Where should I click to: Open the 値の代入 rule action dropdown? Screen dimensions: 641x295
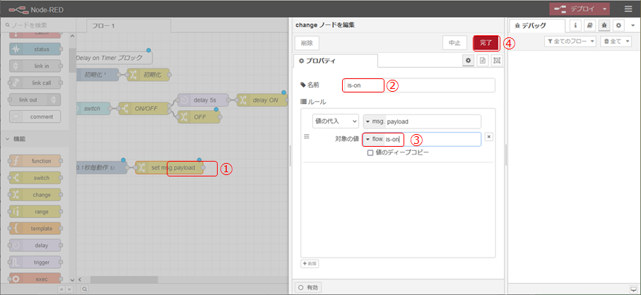(x=336, y=121)
